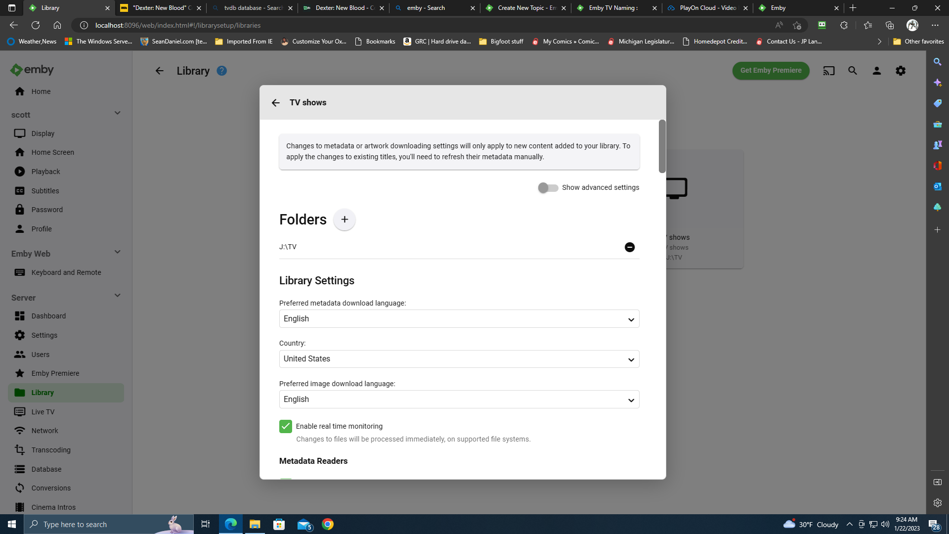
Task: Uncheck Enable real time monitoring
Action: pyautogui.click(x=286, y=426)
